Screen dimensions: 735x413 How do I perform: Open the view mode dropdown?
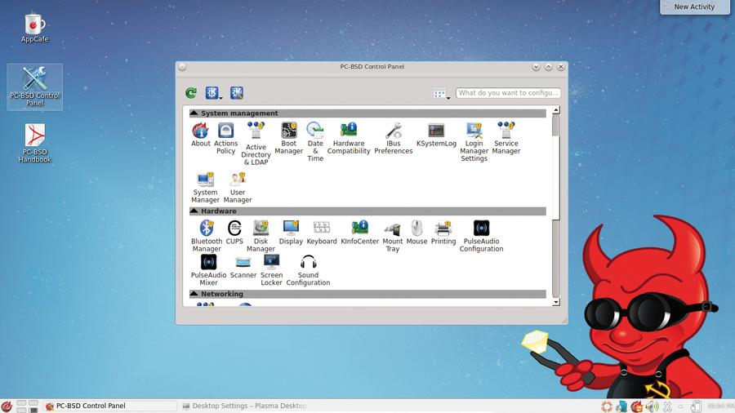tap(441, 93)
